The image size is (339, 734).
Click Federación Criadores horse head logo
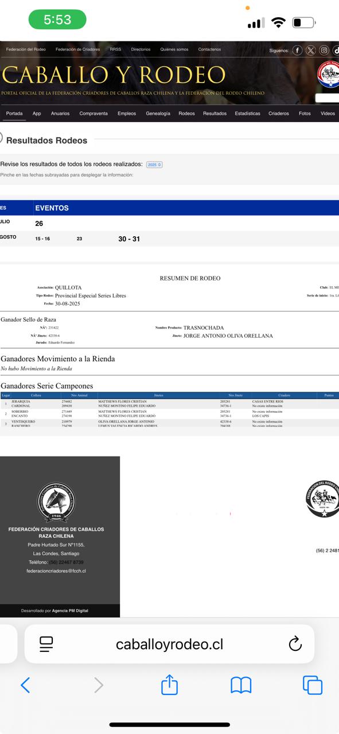(x=56, y=501)
